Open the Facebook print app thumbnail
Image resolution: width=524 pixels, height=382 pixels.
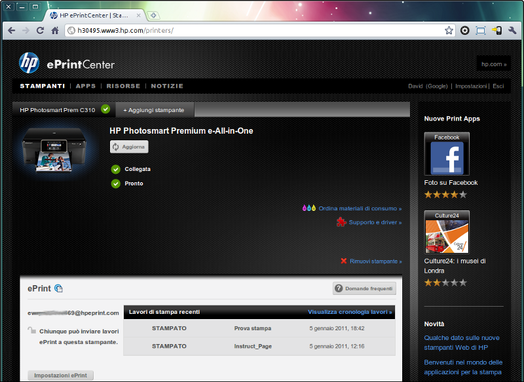447,154
